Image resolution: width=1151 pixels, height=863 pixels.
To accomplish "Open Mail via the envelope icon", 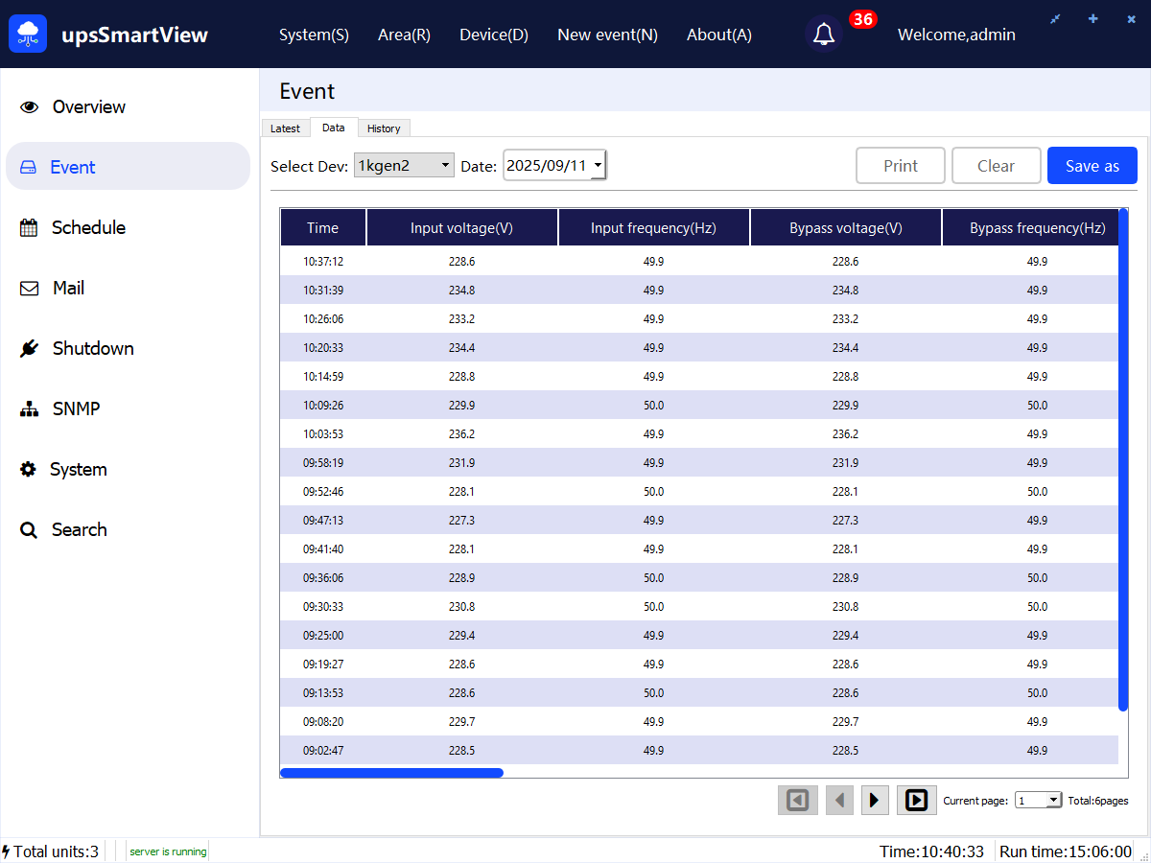I will tap(30, 289).
